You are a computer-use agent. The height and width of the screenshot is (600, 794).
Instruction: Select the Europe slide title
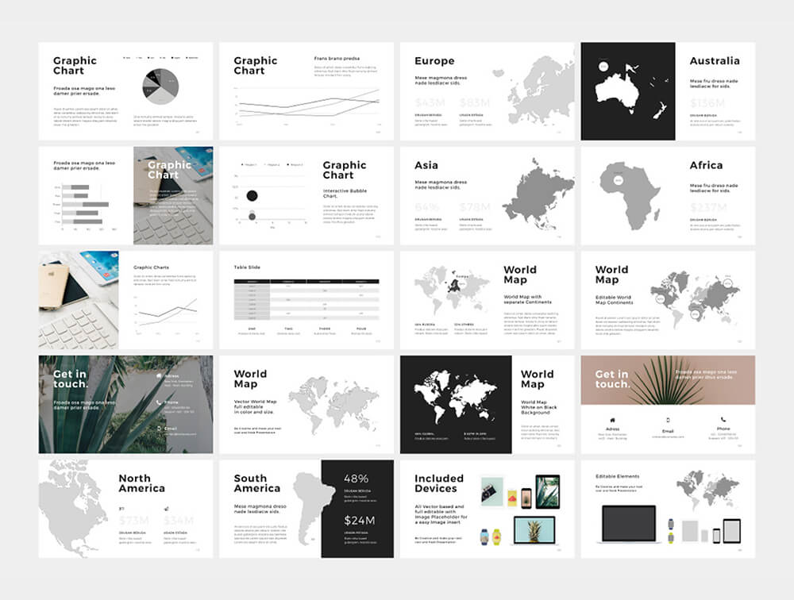click(434, 61)
